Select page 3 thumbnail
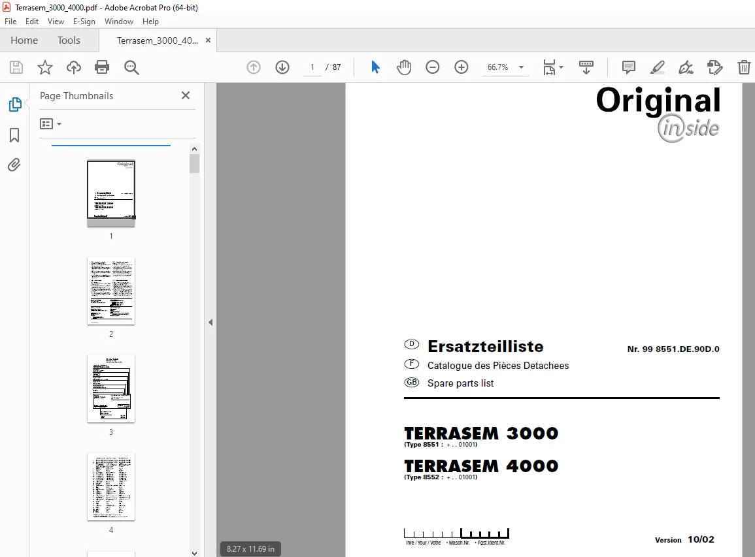Image resolution: width=755 pixels, height=557 pixels. tap(110, 389)
